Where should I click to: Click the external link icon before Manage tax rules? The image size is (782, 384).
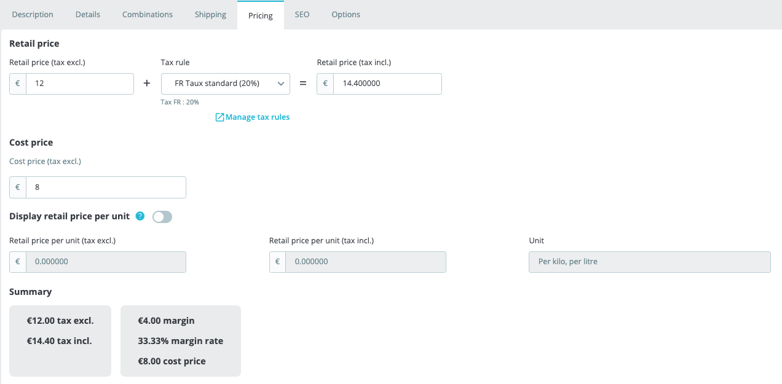click(x=219, y=117)
